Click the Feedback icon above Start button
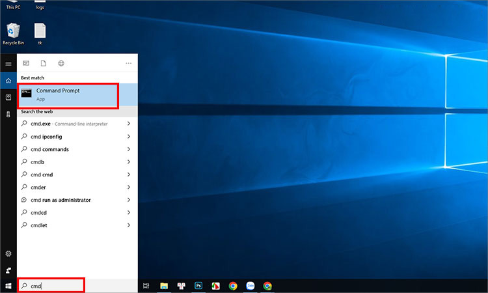Image resolution: width=488 pixels, height=293 pixels. tap(8, 270)
